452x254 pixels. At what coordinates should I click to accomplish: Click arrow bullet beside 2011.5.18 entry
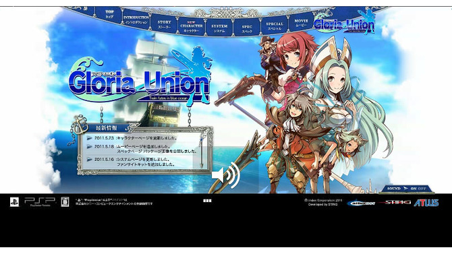tap(90, 147)
